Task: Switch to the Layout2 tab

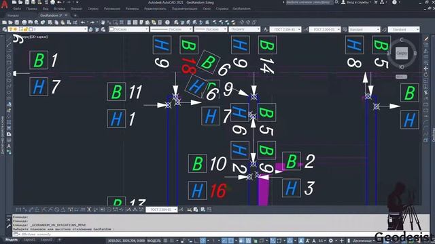Action: tap(47, 239)
